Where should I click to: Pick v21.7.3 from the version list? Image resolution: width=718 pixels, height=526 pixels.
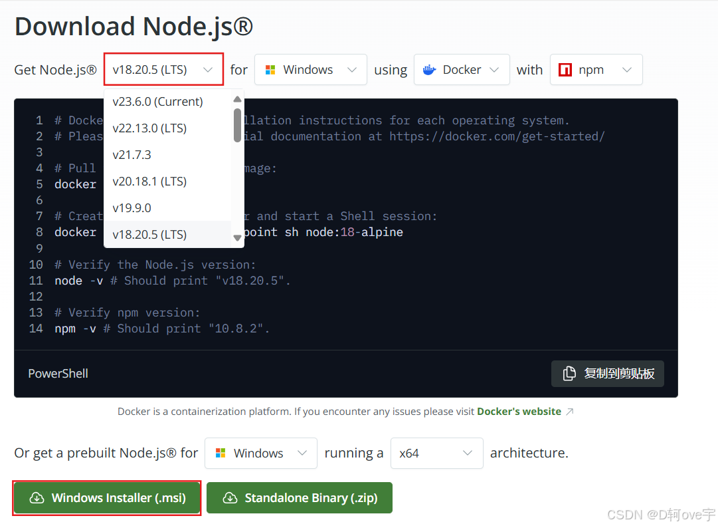[x=132, y=154]
